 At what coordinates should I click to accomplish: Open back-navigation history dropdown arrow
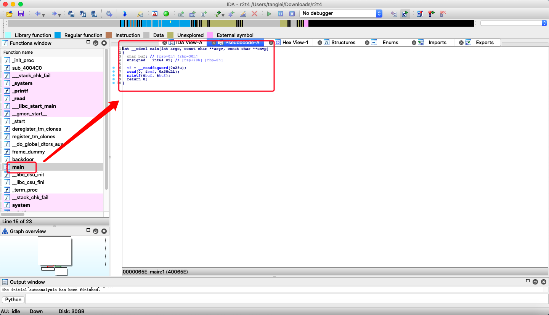coord(43,15)
